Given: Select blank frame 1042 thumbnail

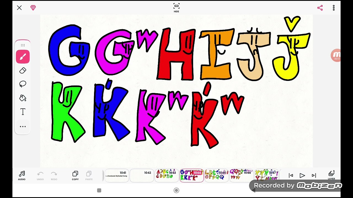Looking at the screenshot, I should [142, 175].
